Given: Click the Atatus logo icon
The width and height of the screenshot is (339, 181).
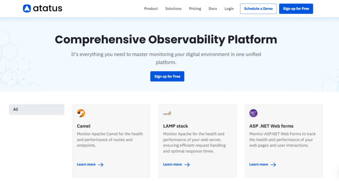Looking at the screenshot, I should coord(27,9).
